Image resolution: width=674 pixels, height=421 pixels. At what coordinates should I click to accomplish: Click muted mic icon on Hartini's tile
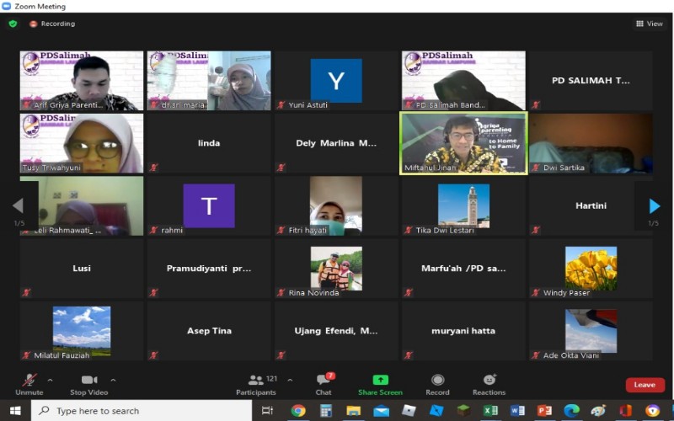pos(536,230)
